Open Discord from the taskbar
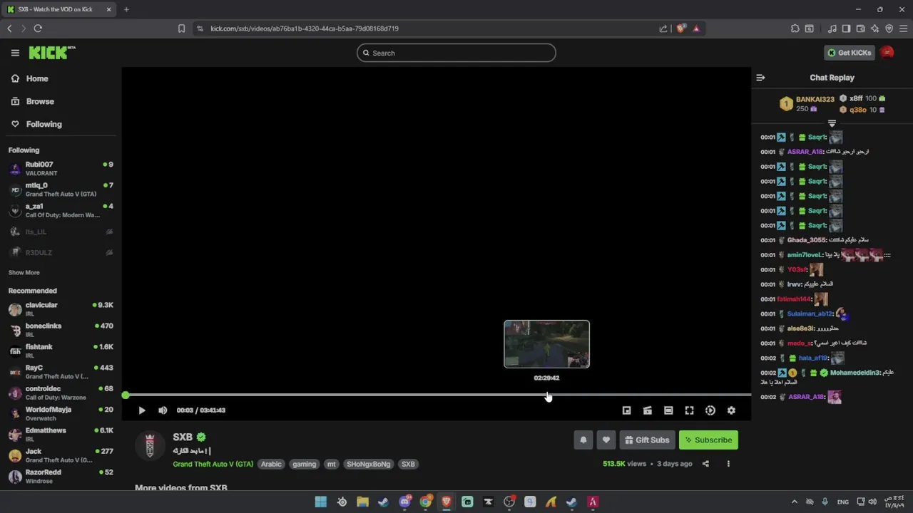The image size is (913, 513). (404, 502)
